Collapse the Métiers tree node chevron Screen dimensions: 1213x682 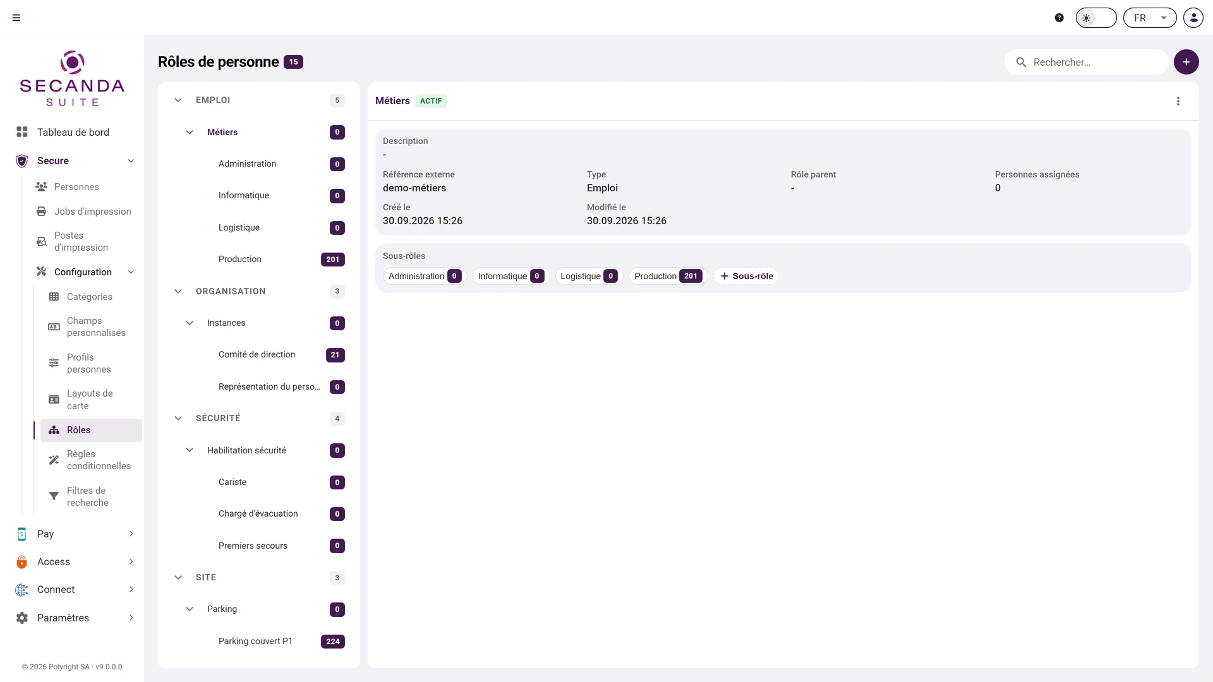click(x=190, y=132)
